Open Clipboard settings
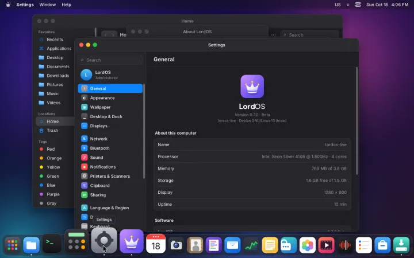 pos(110,186)
